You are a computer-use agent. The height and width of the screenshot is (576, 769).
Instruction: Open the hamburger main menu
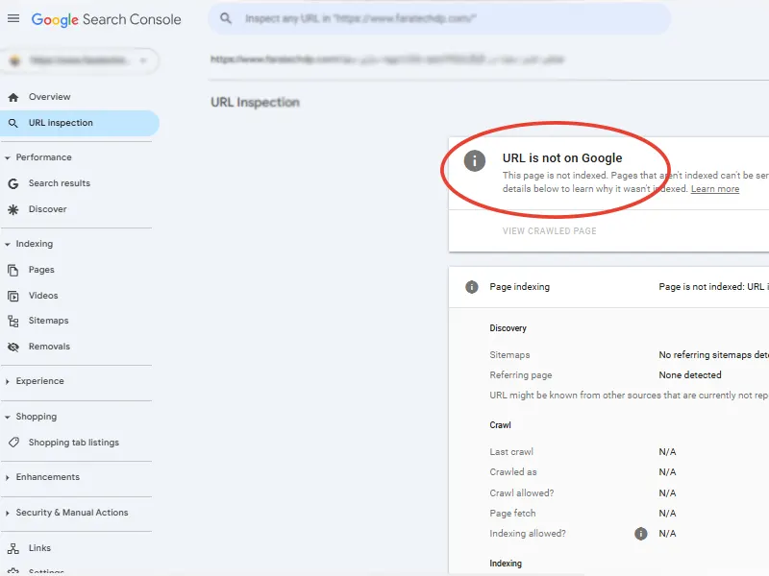pos(13,18)
